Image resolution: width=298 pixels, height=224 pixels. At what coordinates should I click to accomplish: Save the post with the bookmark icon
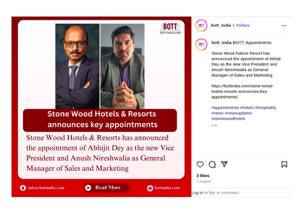(x=284, y=164)
